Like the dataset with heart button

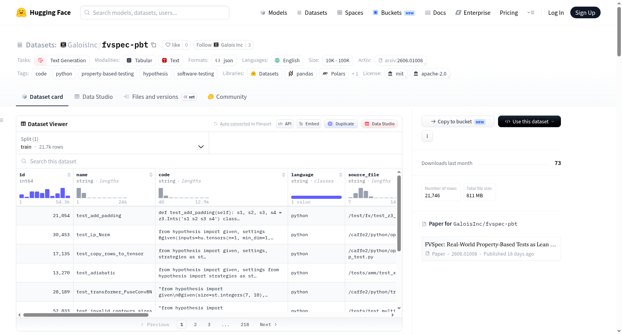coord(173,45)
